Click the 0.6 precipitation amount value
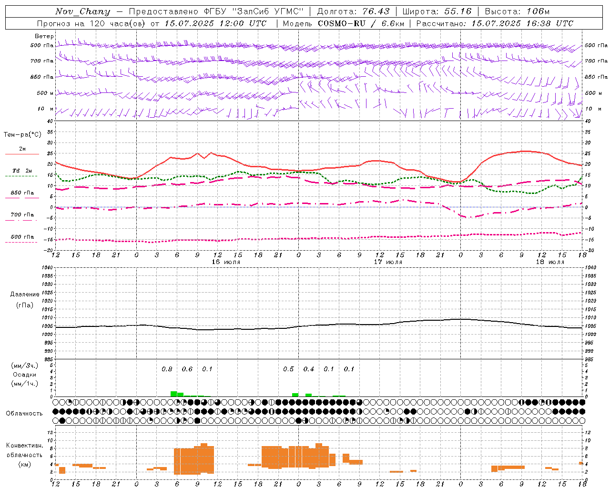Screen dimensions: 610x488 [x=187, y=369]
